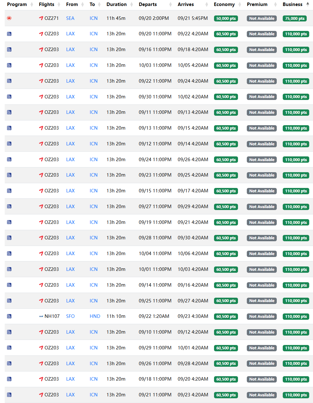Click Not Available Premium badge for OZ271
The height and width of the screenshot is (403, 313).
(262, 19)
